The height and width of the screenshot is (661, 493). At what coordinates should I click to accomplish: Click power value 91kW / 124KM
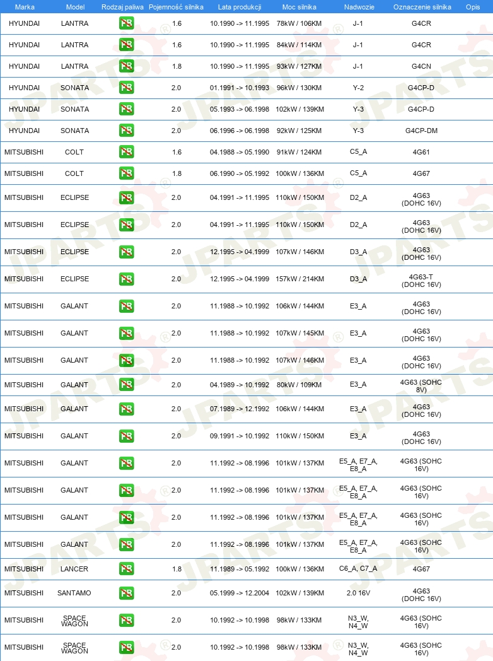click(x=299, y=152)
